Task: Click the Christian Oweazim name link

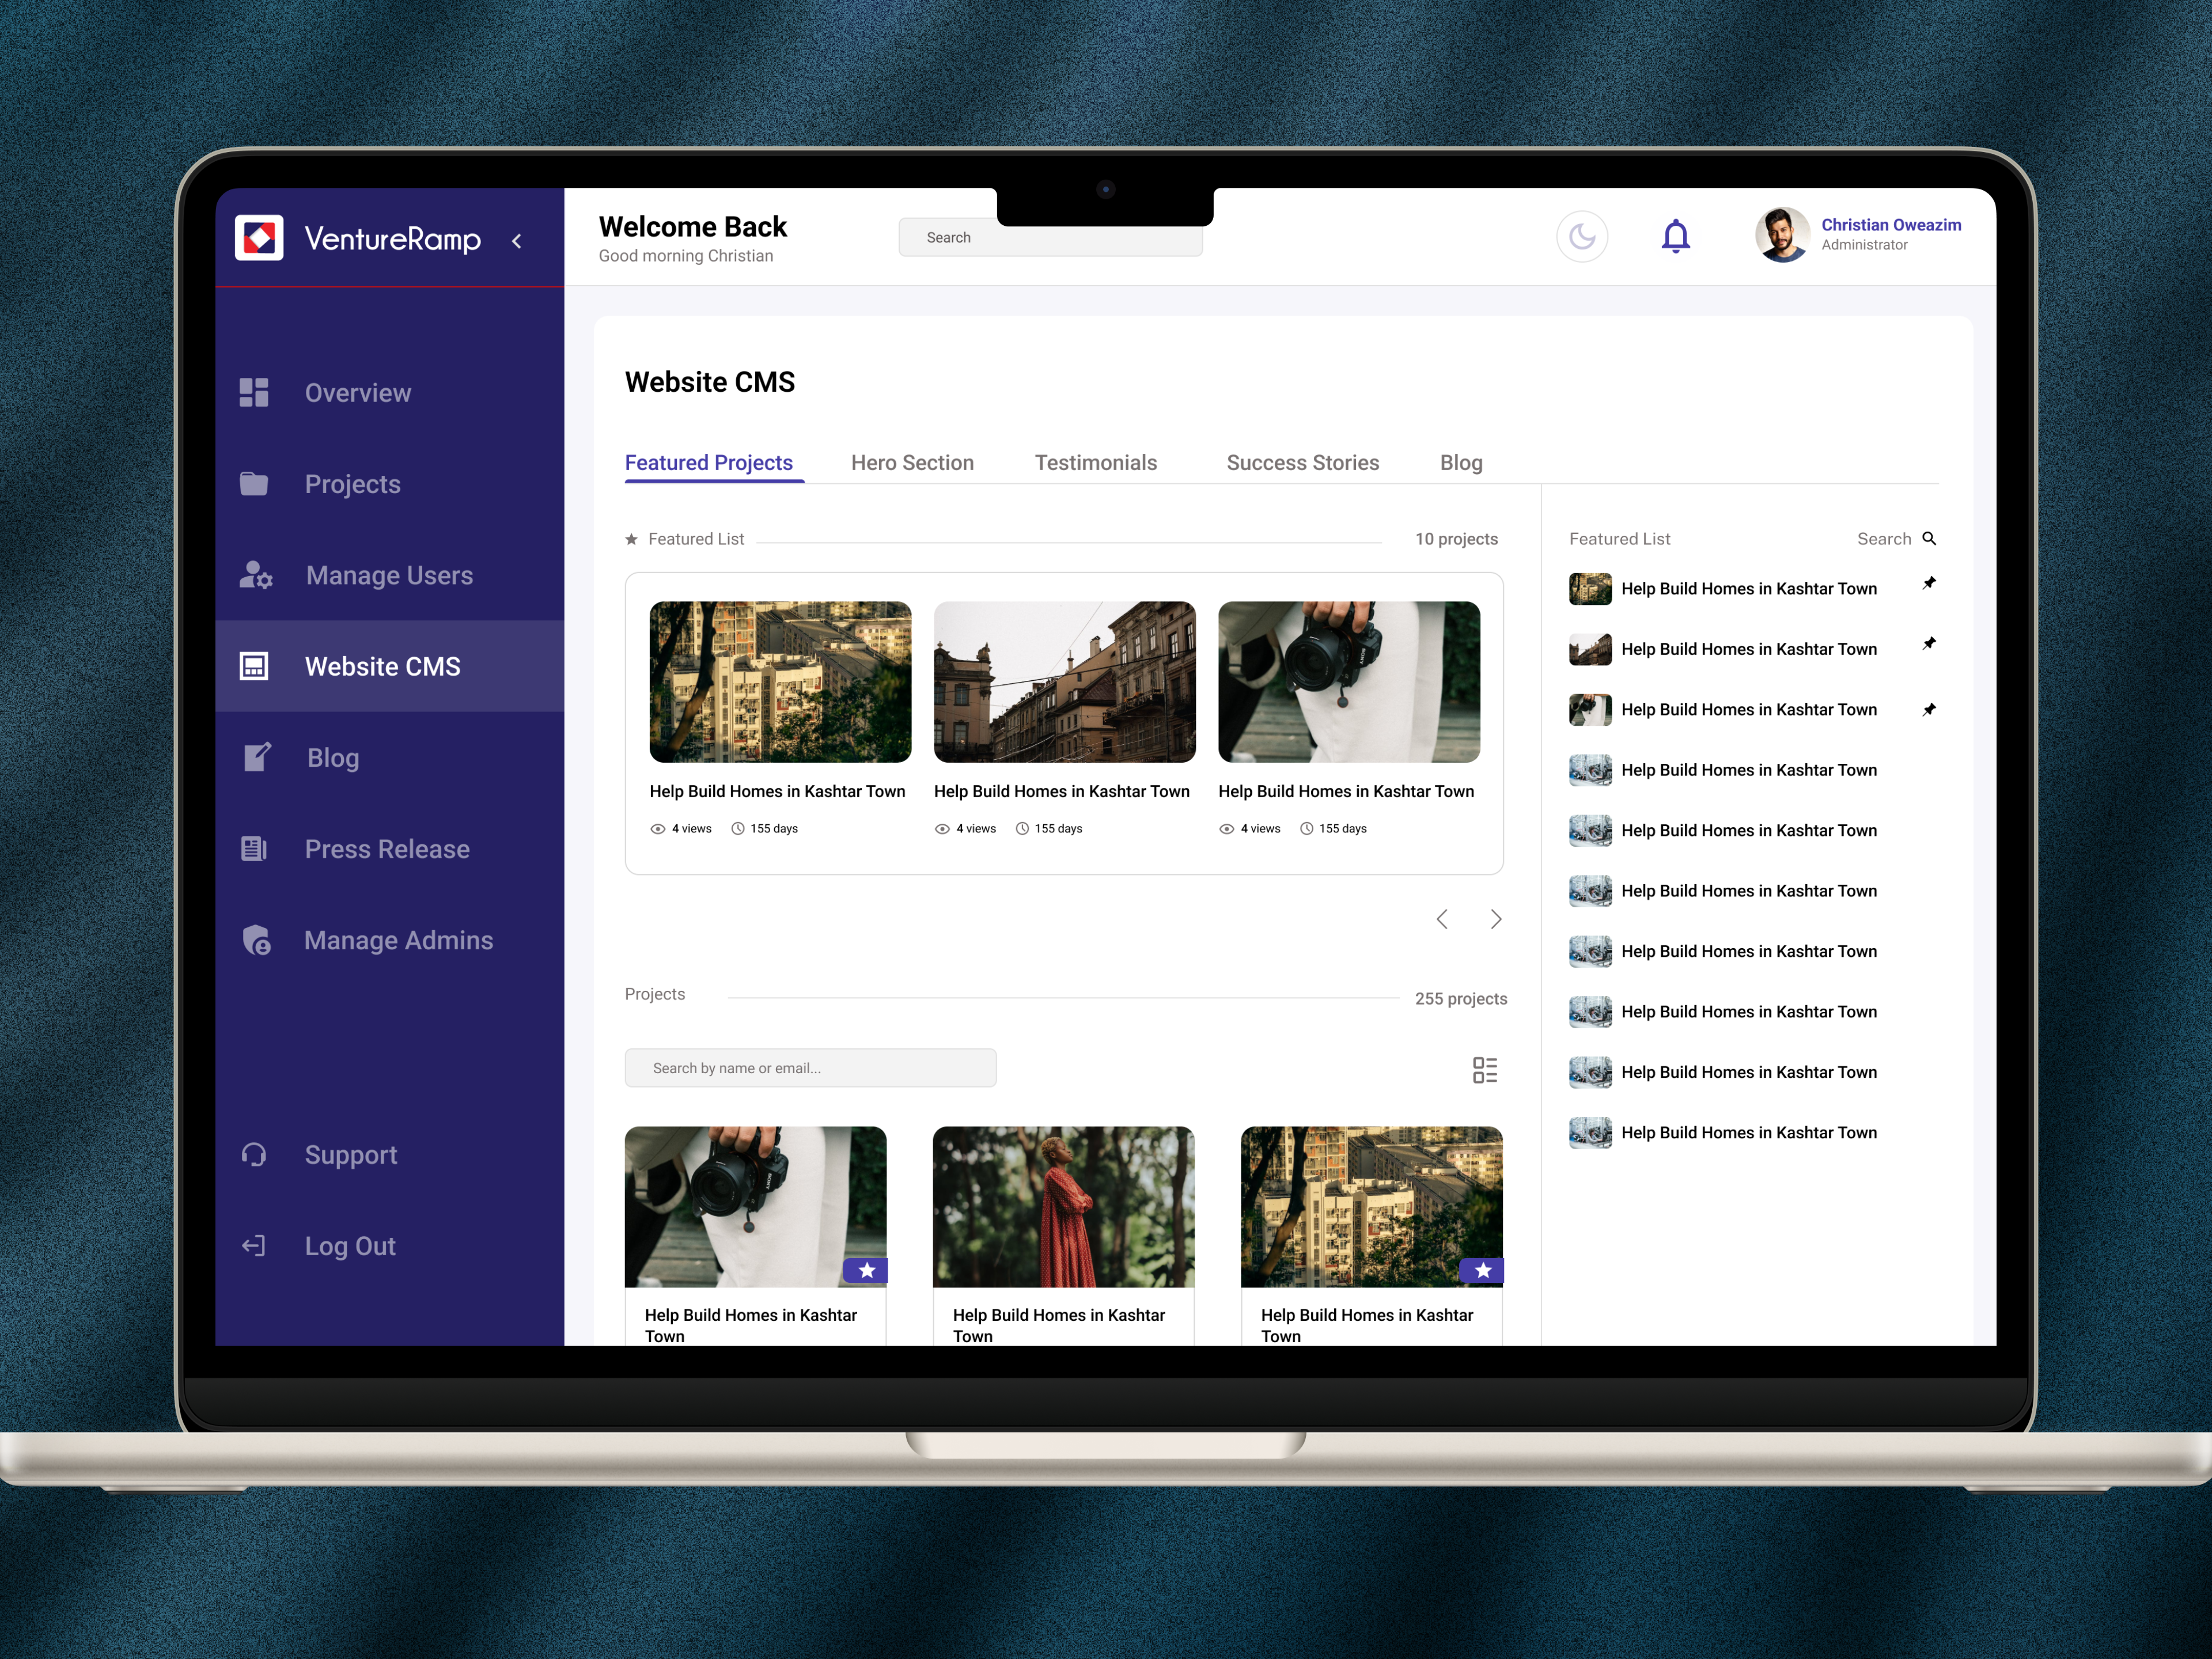Action: click(x=1891, y=225)
